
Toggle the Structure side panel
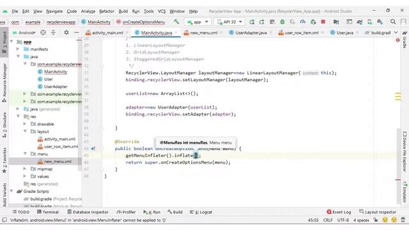(4, 125)
